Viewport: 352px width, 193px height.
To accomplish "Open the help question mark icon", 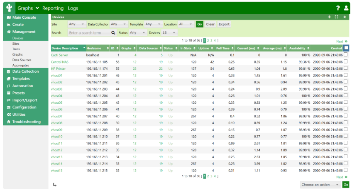I will click(x=338, y=8).
